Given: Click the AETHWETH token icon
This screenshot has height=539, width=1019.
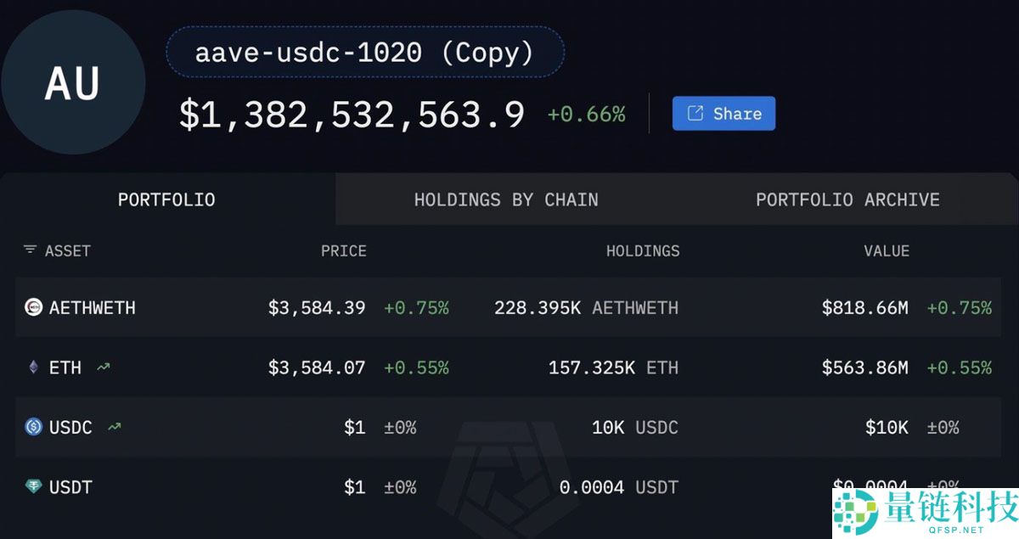Looking at the screenshot, I should 31,308.
